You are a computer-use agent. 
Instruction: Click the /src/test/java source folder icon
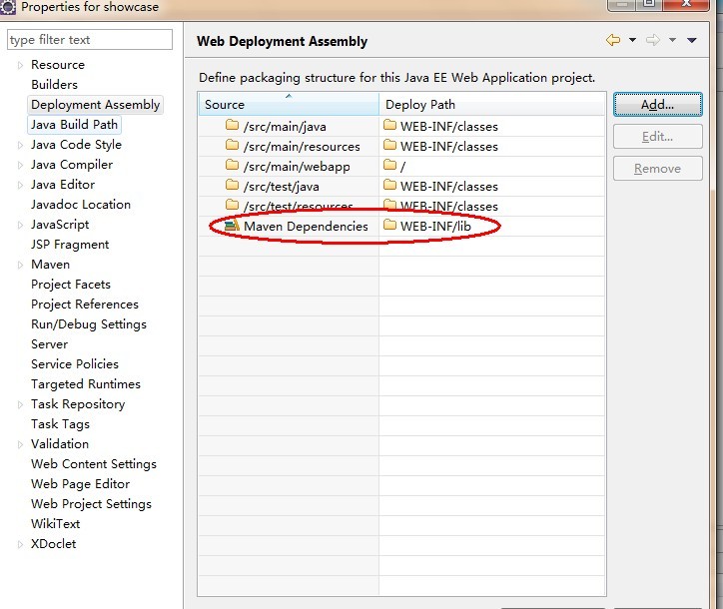pyautogui.click(x=232, y=186)
